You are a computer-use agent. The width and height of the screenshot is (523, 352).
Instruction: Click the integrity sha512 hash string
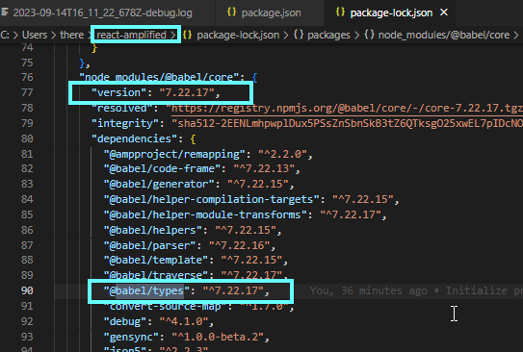click(x=347, y=123)
